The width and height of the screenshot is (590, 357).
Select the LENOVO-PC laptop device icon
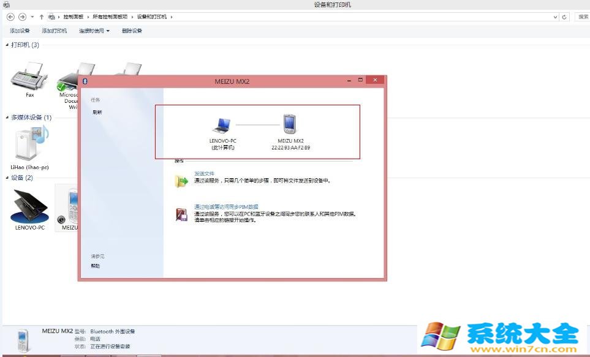click(x=29, y=206)
